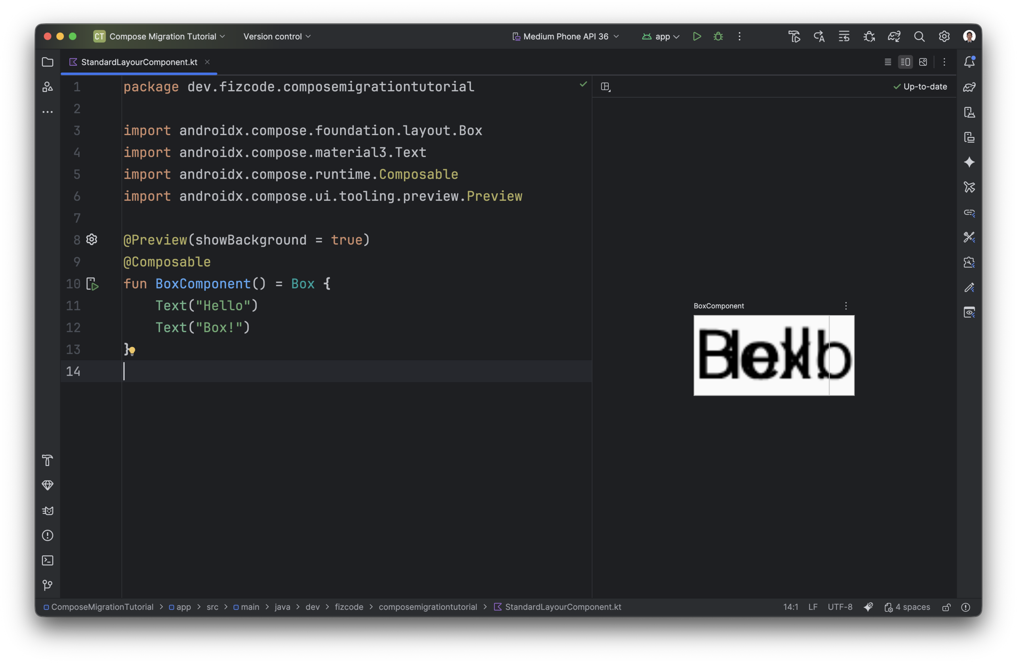
Task: Open the Device Manager icon in right sidebar
Action: 969,112
